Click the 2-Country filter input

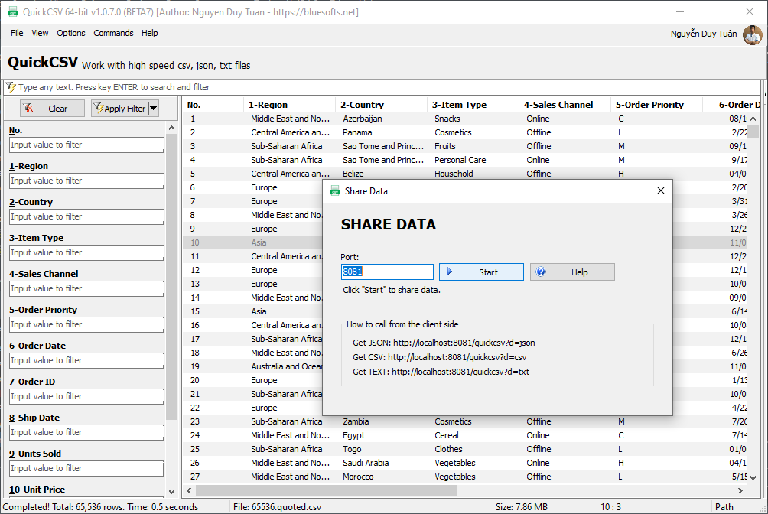coord(86,216)
